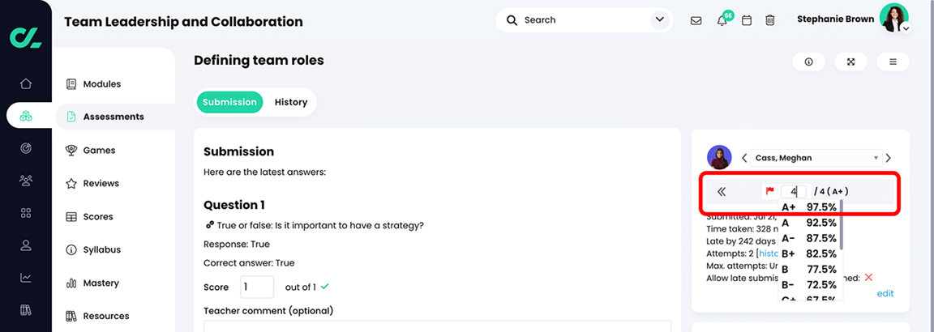The height and width of the screenshot is (332, 934).
Task: Open the calendar icon in header
Action: (x=747, y=20)
